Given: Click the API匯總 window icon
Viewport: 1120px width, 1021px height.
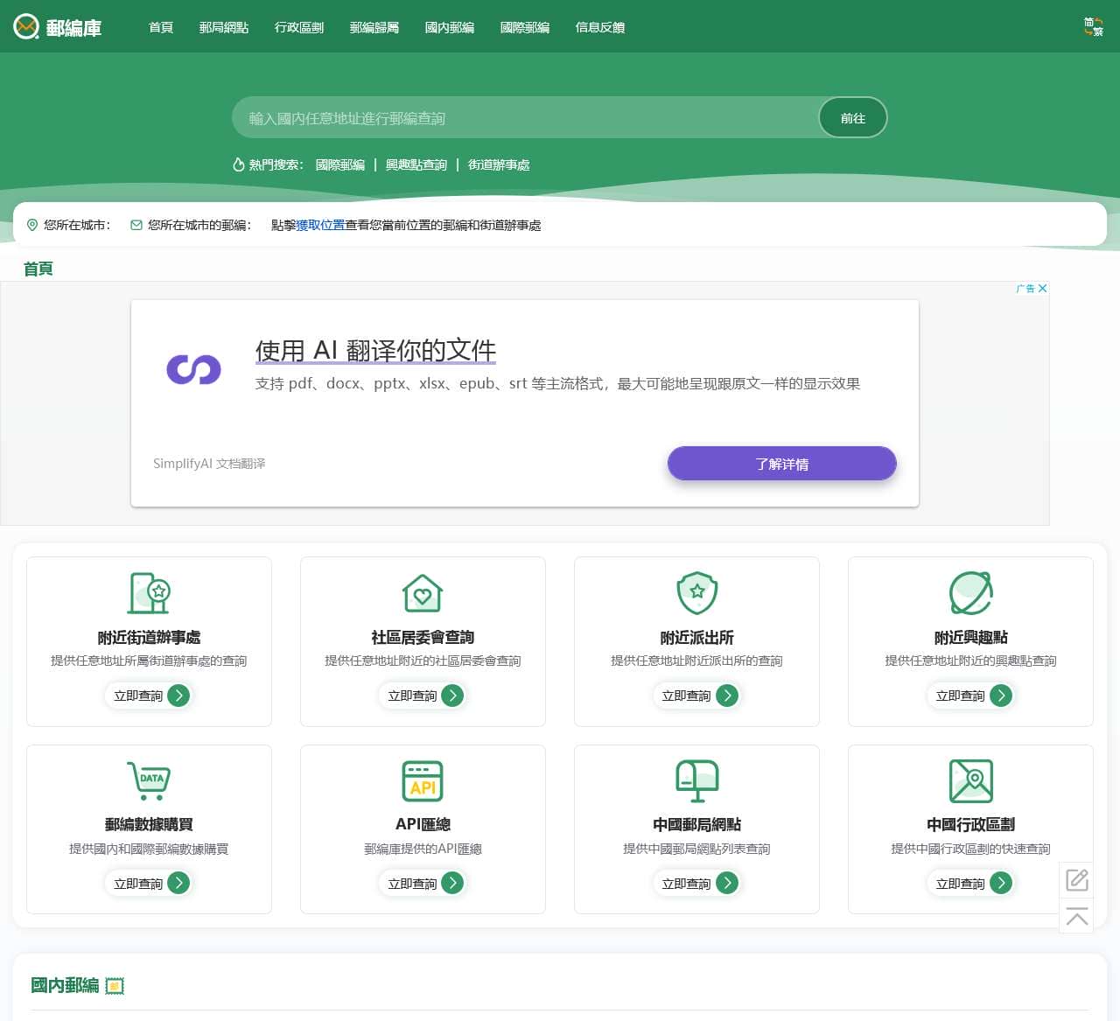Looking at the screenshot, I should pos(423,780).
